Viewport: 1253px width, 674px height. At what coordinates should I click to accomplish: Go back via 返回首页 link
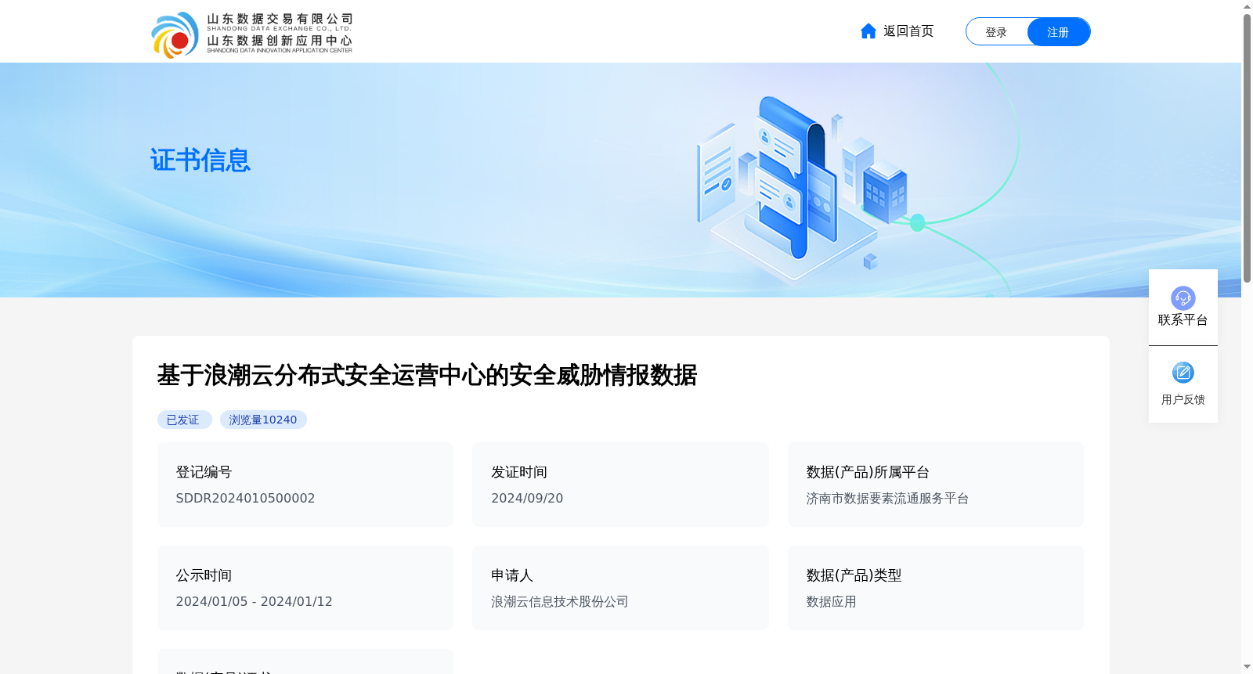908,31
